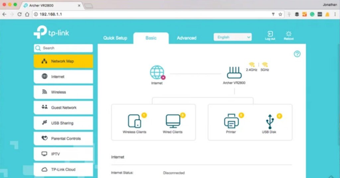Switch to the Quick Setup tab
Image resolution: width=340 pixels, height=178 pixels.
click(115, 38)
